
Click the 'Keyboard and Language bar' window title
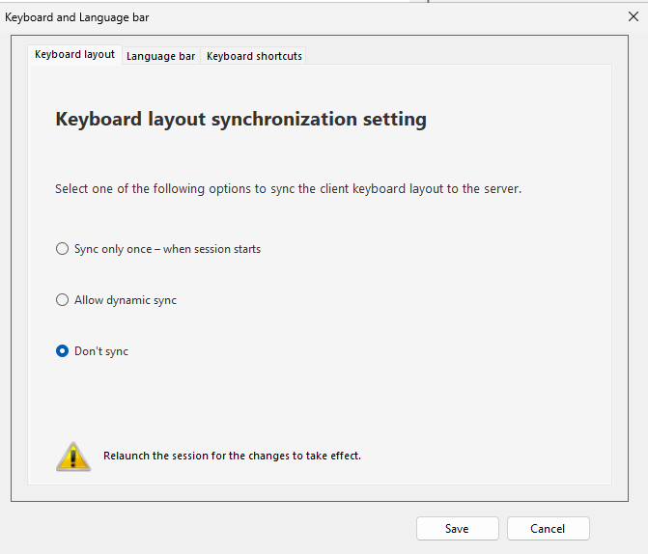(x=77, y=17)
